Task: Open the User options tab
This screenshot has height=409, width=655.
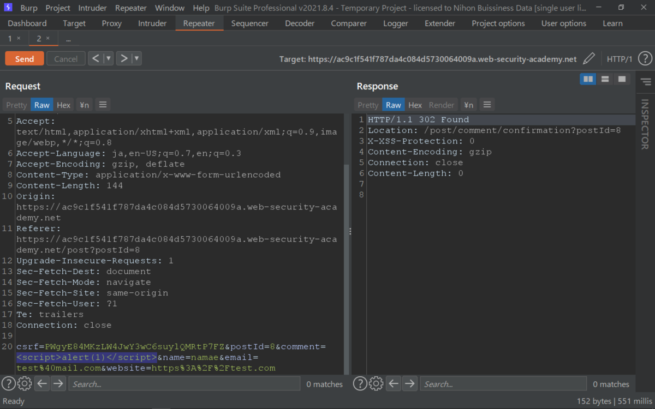Action: pos(564,23)
